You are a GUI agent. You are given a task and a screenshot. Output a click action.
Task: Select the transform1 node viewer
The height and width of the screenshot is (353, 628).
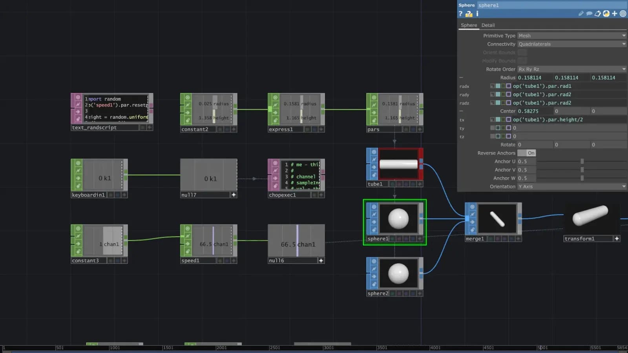(591, 219)
